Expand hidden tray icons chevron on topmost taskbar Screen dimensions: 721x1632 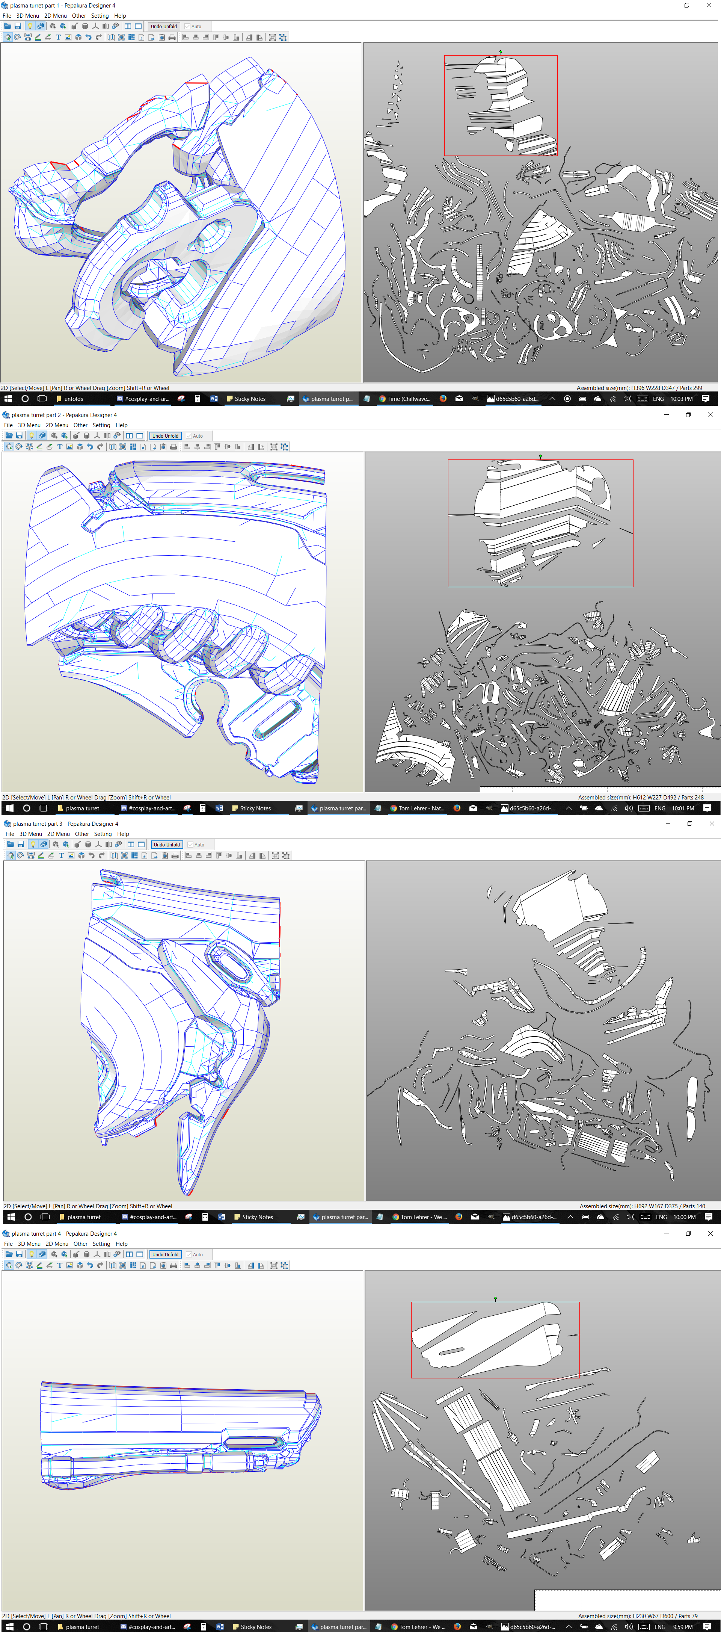click(x=552, y=399)
